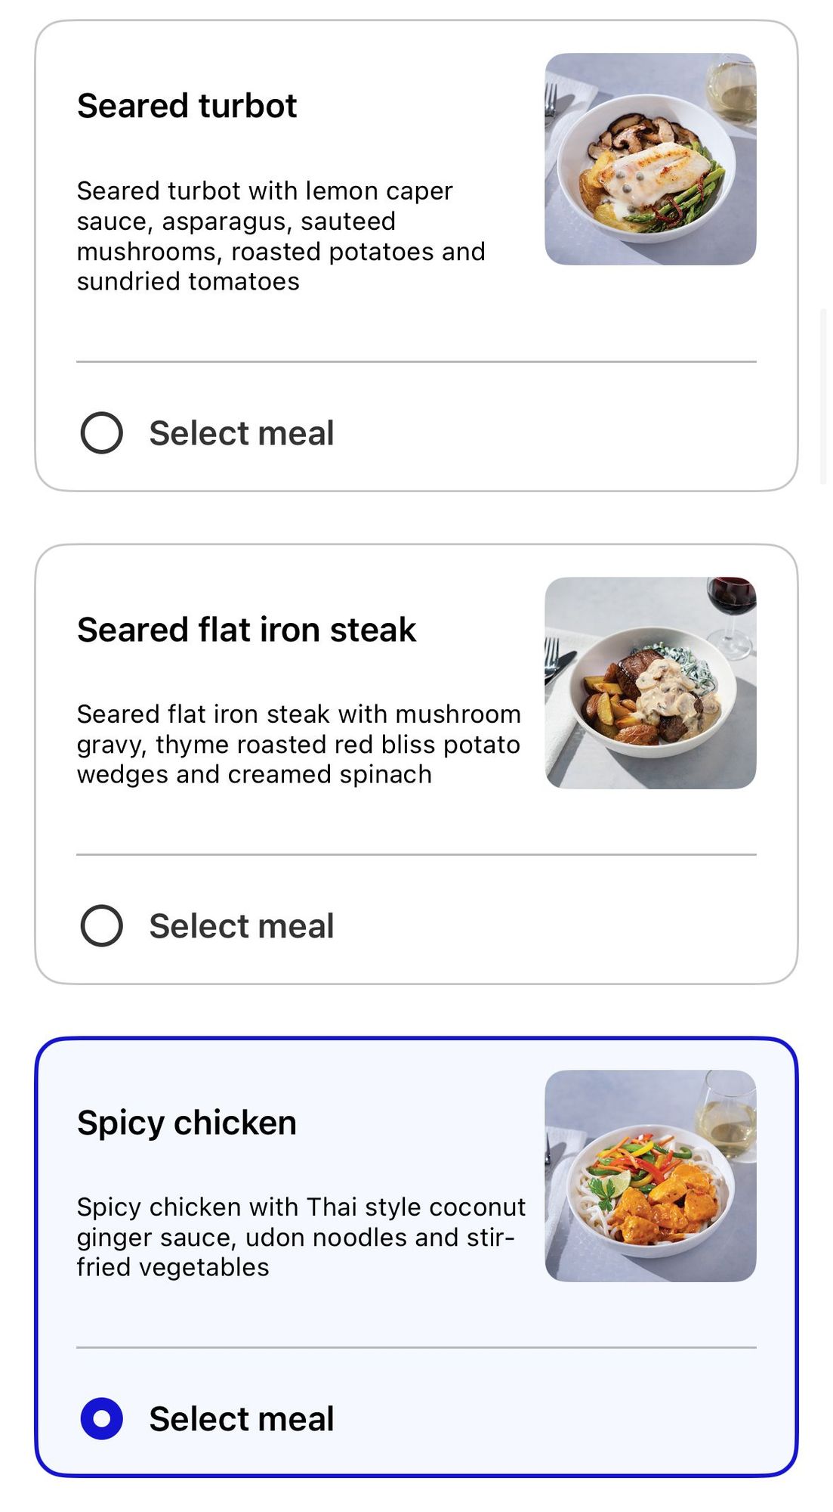
Task: Choose the Seared flat iron steak radio button
Action: click(102, 925)
